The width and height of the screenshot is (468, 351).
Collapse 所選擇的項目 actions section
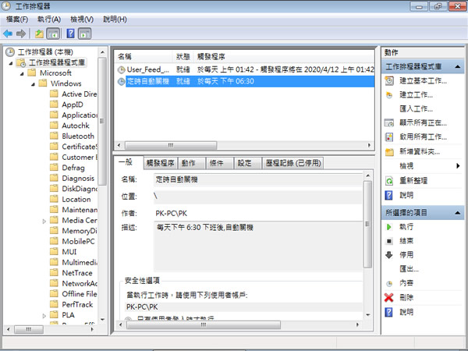(458, 213)
